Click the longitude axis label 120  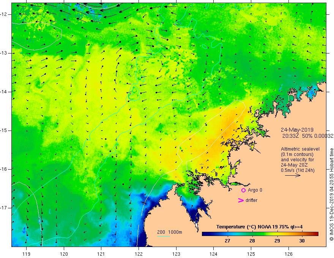(64, 254)
